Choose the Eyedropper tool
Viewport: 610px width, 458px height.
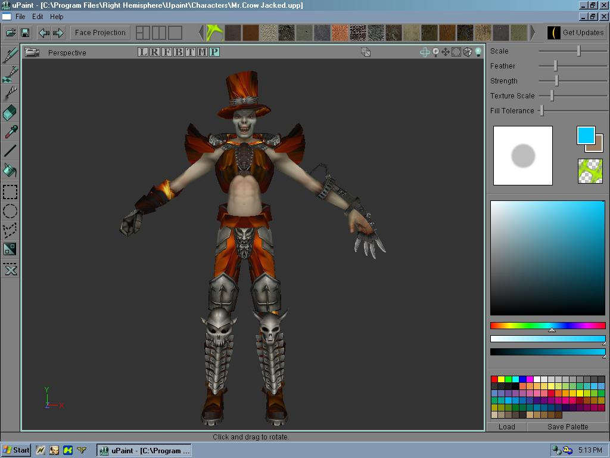pyautogui.click(x=9, y=132)
